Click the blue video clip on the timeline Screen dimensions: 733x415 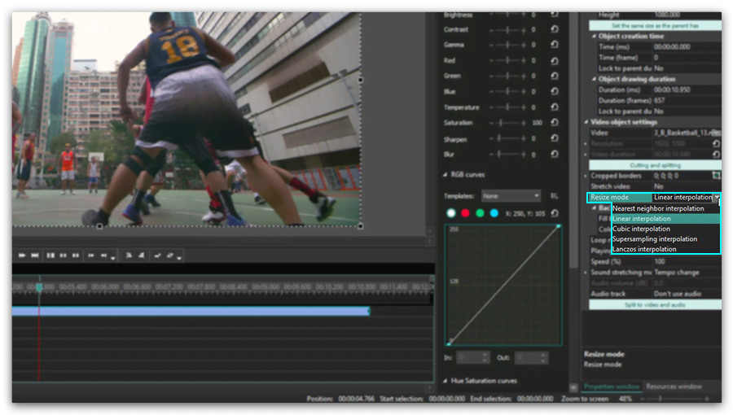point(191,311)
